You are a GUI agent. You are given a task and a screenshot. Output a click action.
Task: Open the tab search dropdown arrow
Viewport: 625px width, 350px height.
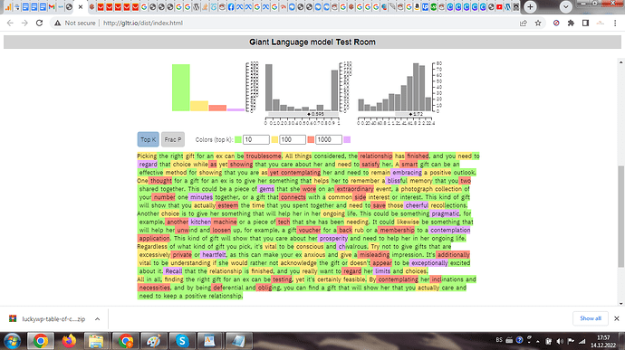coord(565,6)
